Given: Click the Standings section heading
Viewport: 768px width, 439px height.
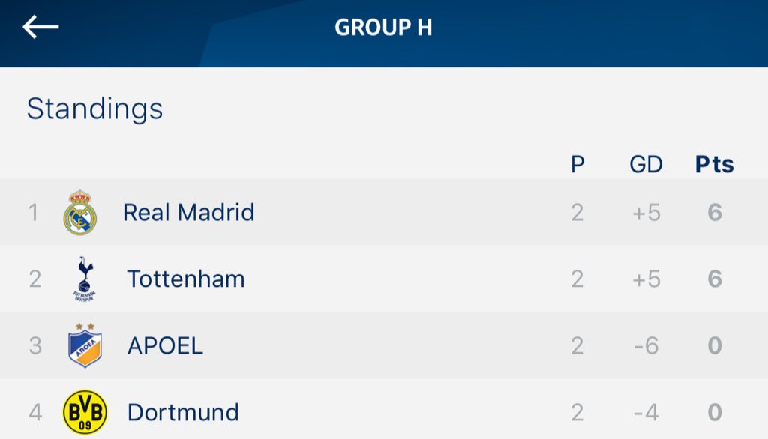Looking at the screenshot, I should click(94, 109).
